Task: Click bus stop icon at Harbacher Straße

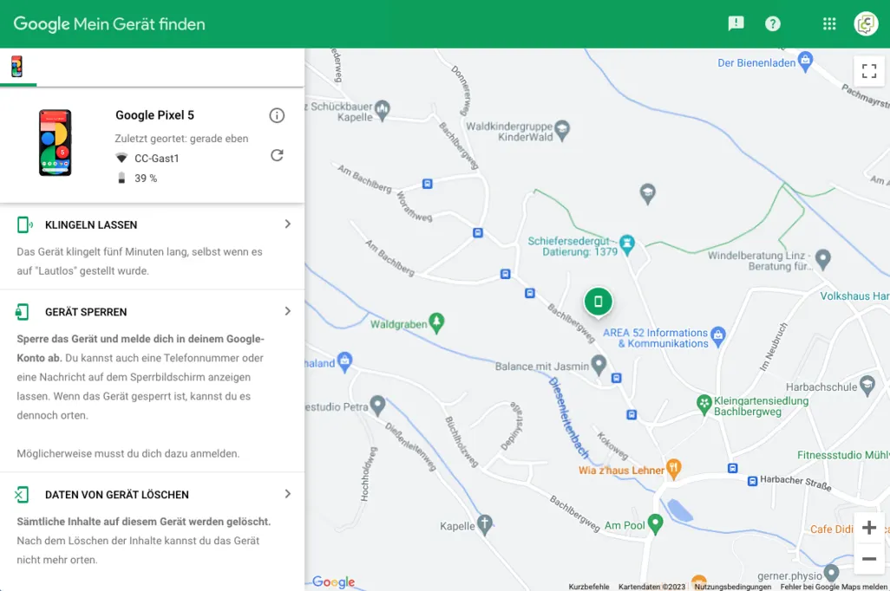Action: (752, 481)
